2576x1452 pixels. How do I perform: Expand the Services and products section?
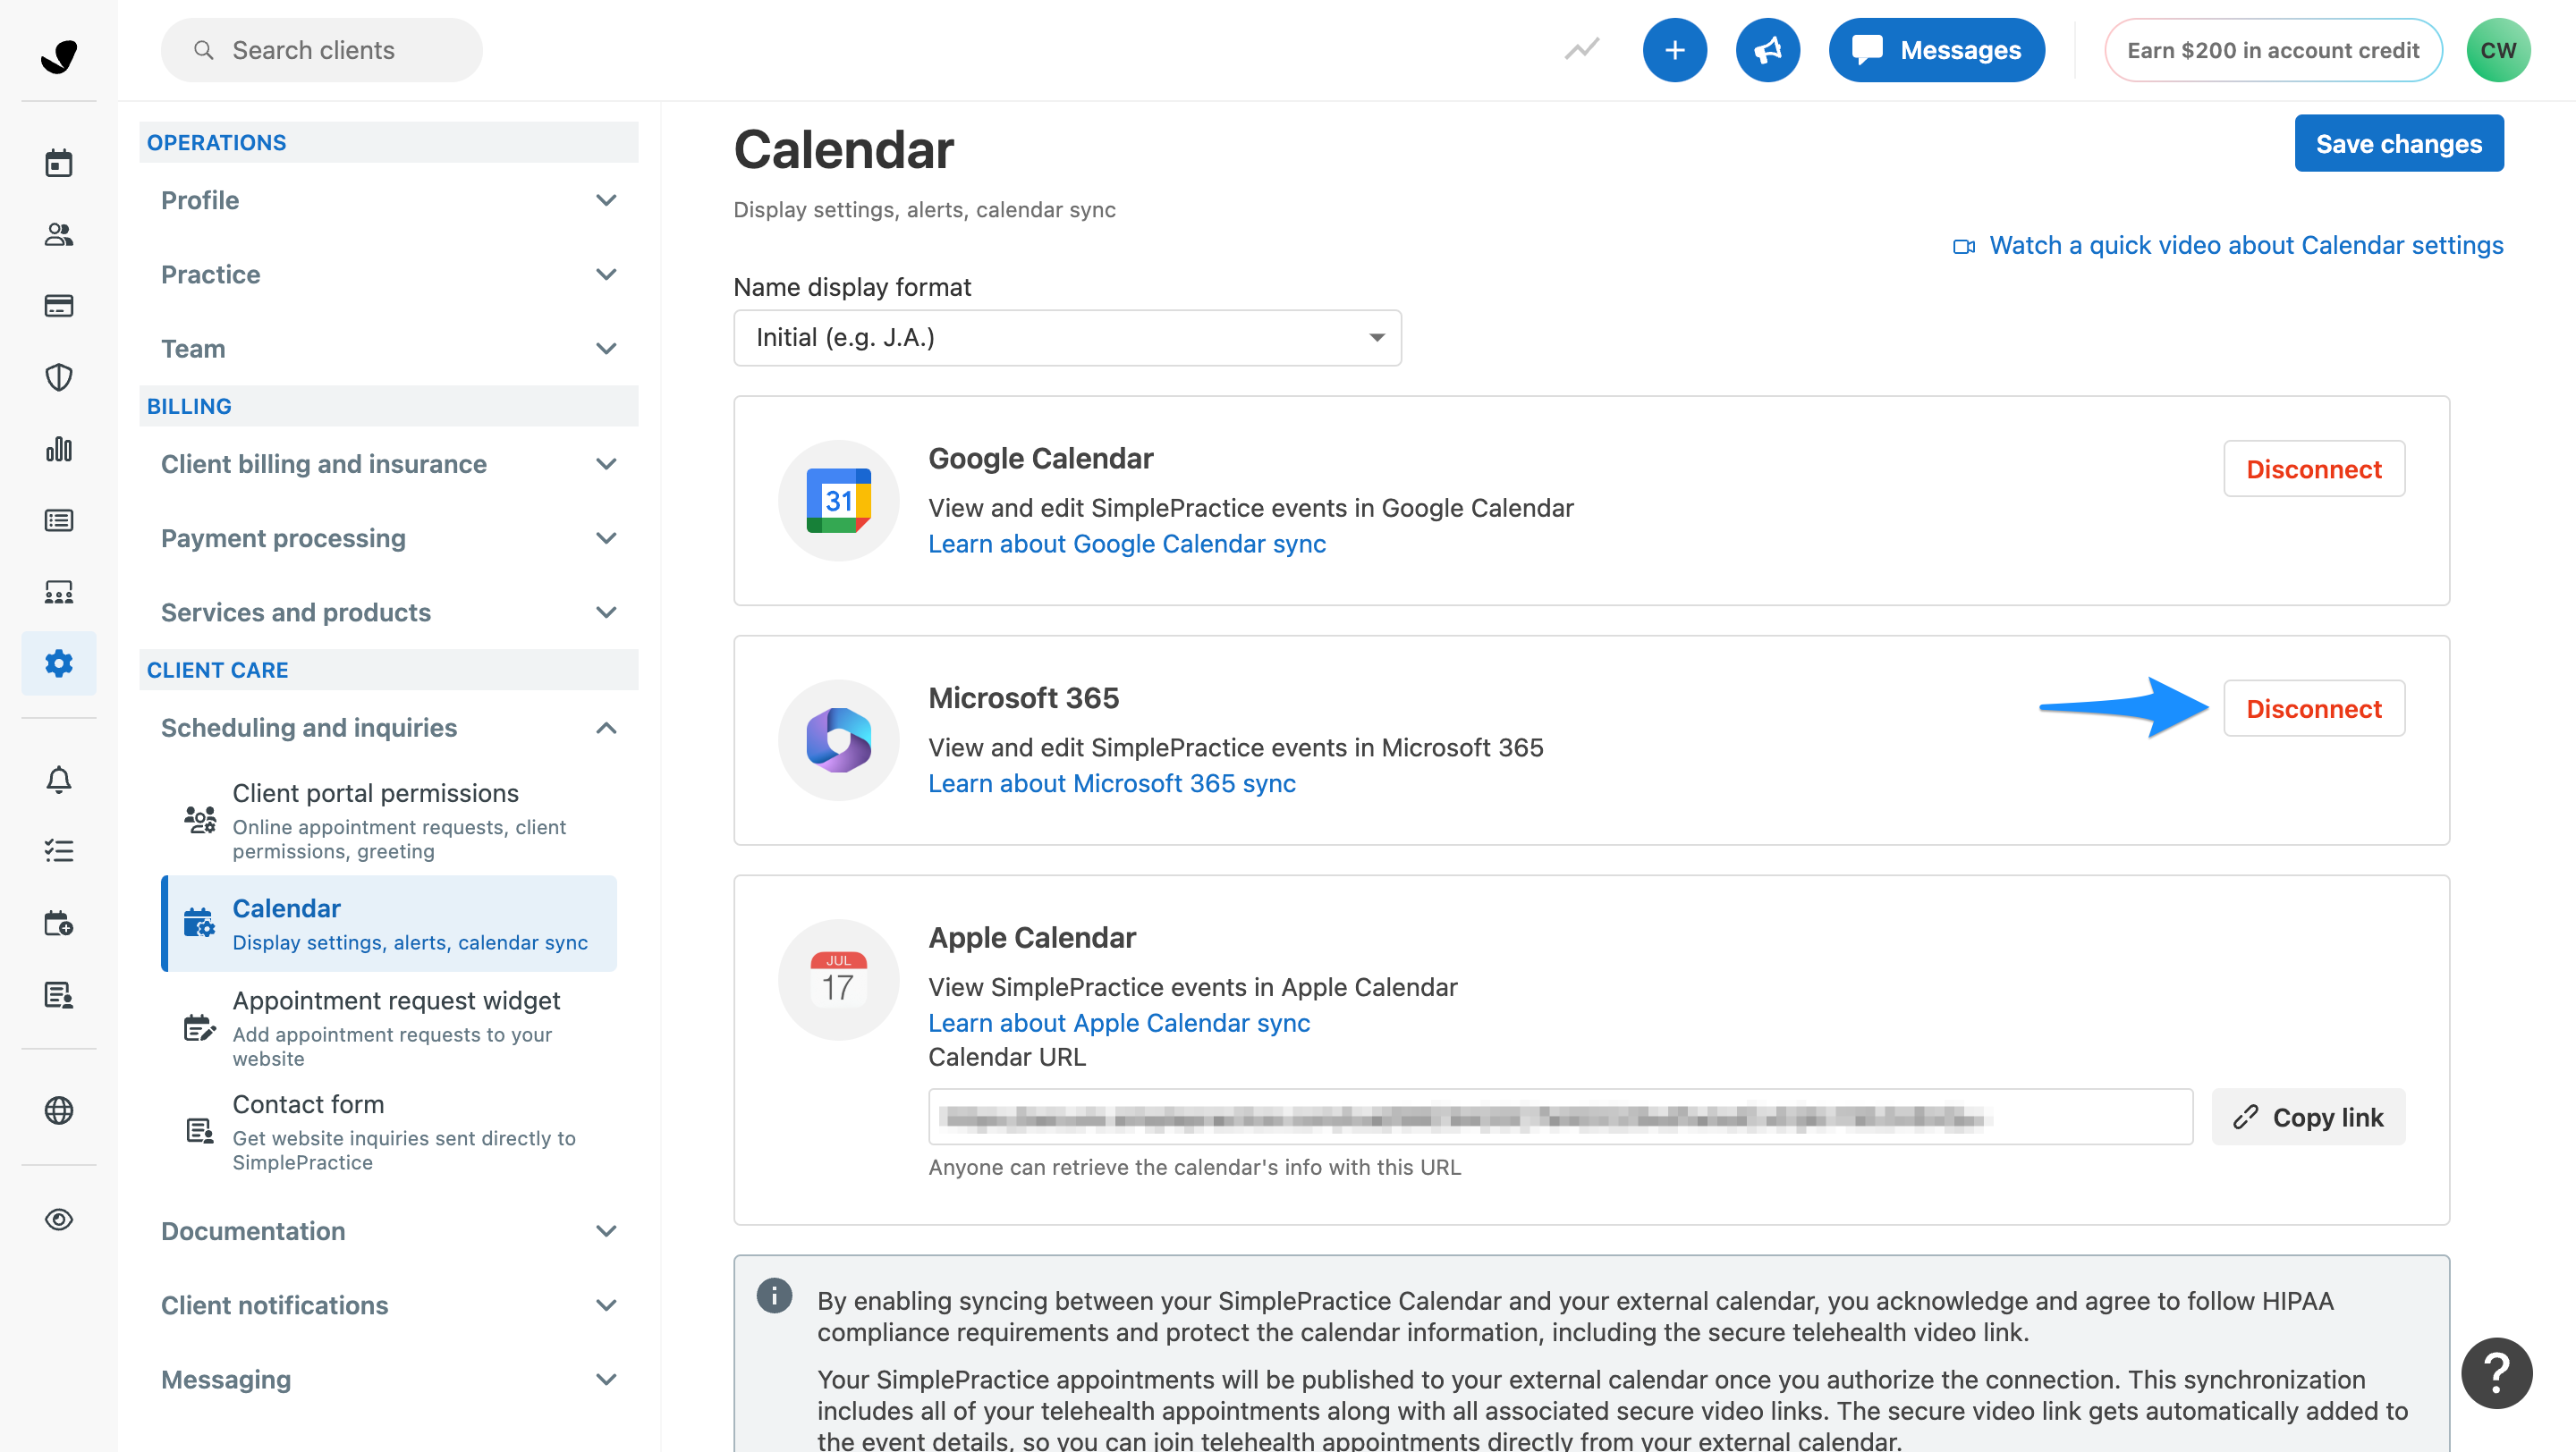coord(388,612)
